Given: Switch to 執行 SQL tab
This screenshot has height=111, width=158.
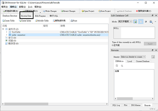Looking at the screenshot, I should [x=54, y=16].
